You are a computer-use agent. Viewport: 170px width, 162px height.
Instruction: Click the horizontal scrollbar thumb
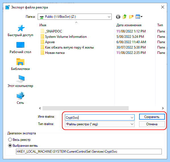(86, 108)
